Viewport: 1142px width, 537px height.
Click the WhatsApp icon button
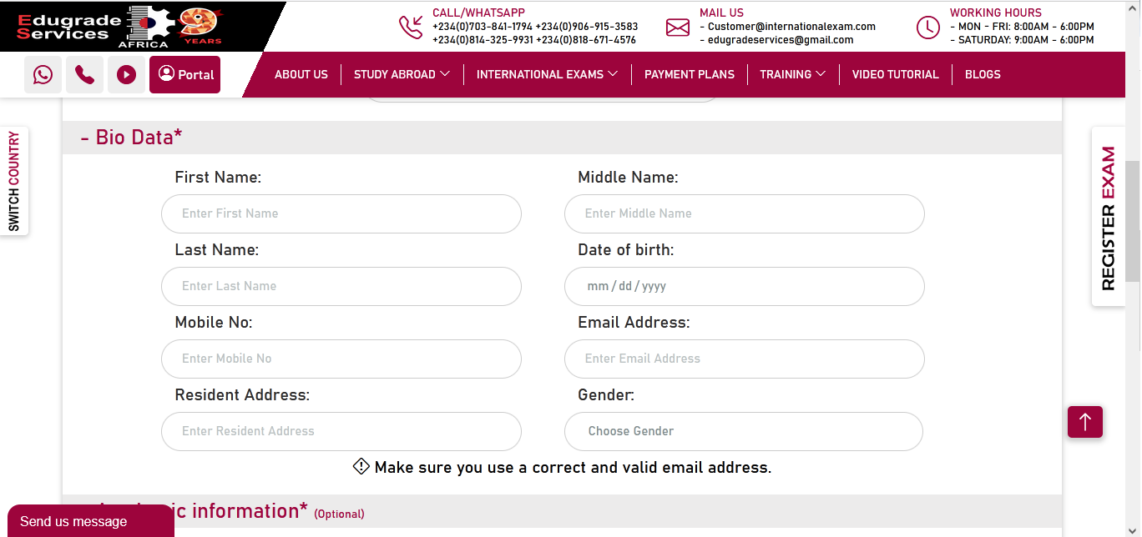click(x=43, y=75)
